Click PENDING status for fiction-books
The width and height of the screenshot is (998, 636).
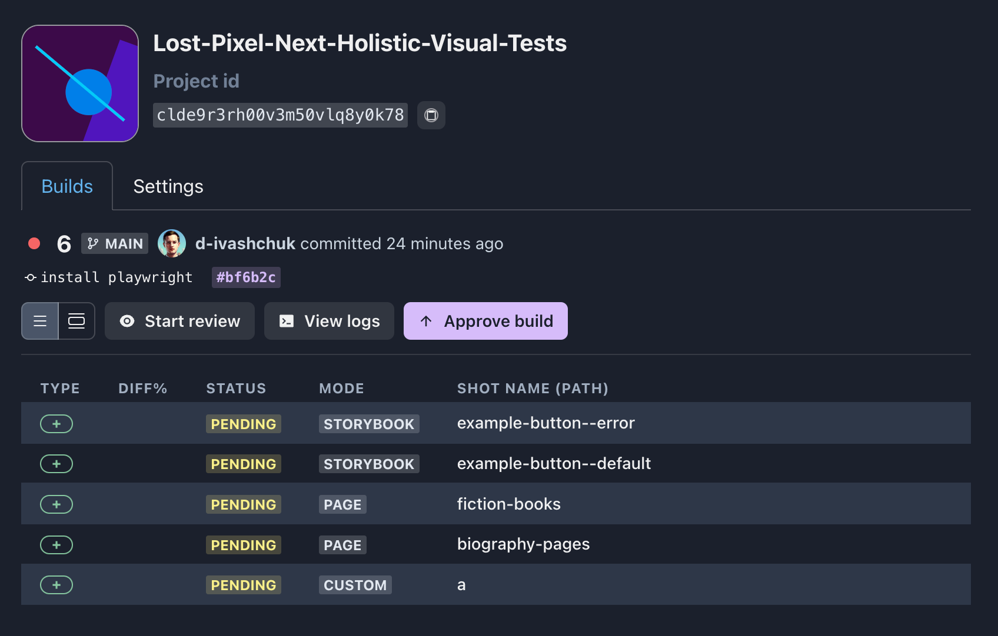pos(244,504)
